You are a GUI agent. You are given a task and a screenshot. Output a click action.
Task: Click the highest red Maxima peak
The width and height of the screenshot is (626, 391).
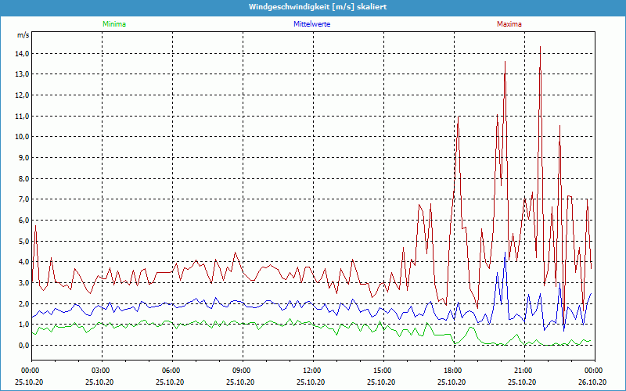pos(540,48)
